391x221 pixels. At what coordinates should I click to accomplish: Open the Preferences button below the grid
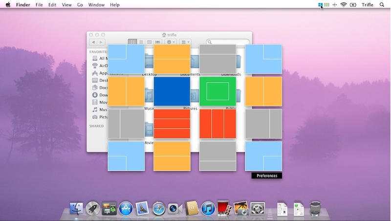coord(266,176)
